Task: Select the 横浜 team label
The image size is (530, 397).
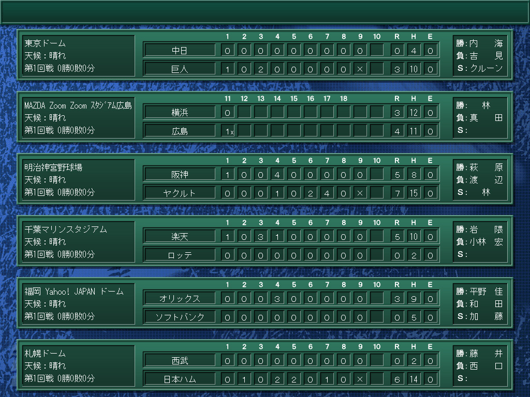Action: [180, 112]
